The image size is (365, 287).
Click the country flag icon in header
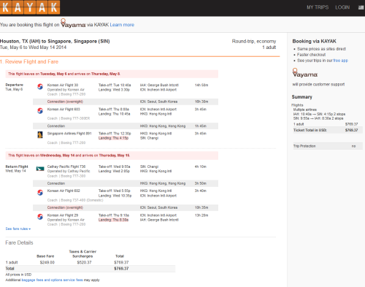pos(361,7)
